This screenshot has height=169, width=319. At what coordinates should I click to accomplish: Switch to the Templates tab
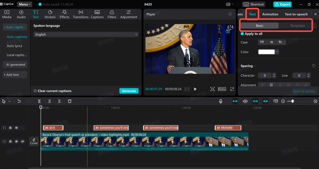click(297, 25)
